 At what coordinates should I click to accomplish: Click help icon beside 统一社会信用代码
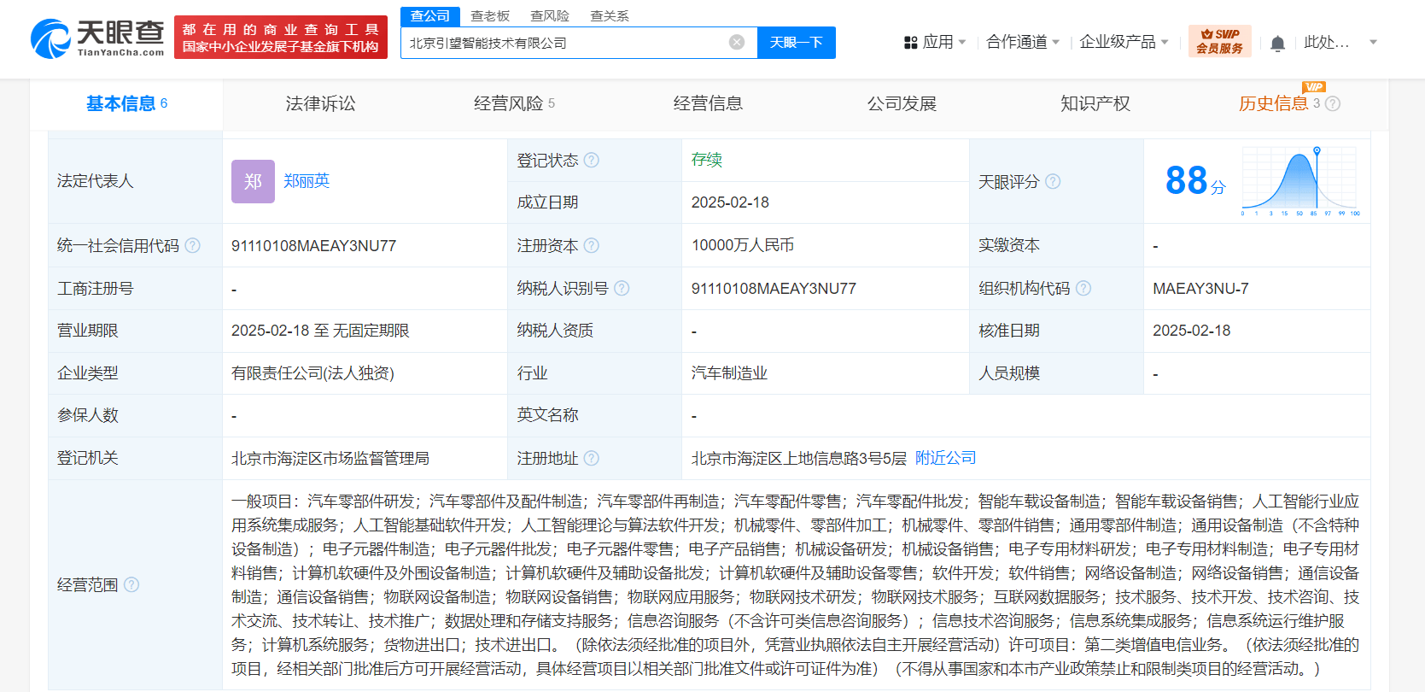[x=193, y=246]
